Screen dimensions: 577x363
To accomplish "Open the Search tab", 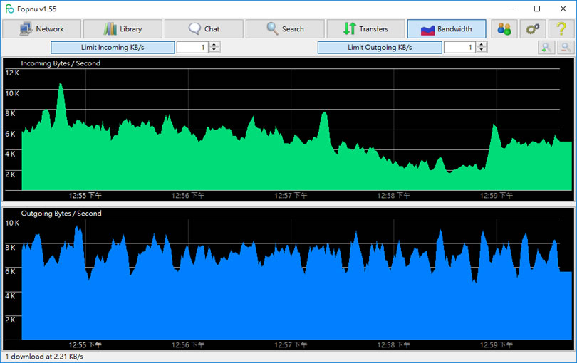I will (285, 28).
